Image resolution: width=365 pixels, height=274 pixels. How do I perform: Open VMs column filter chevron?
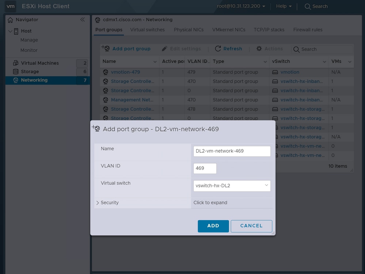pyautogui.click(x=350, y=62)
